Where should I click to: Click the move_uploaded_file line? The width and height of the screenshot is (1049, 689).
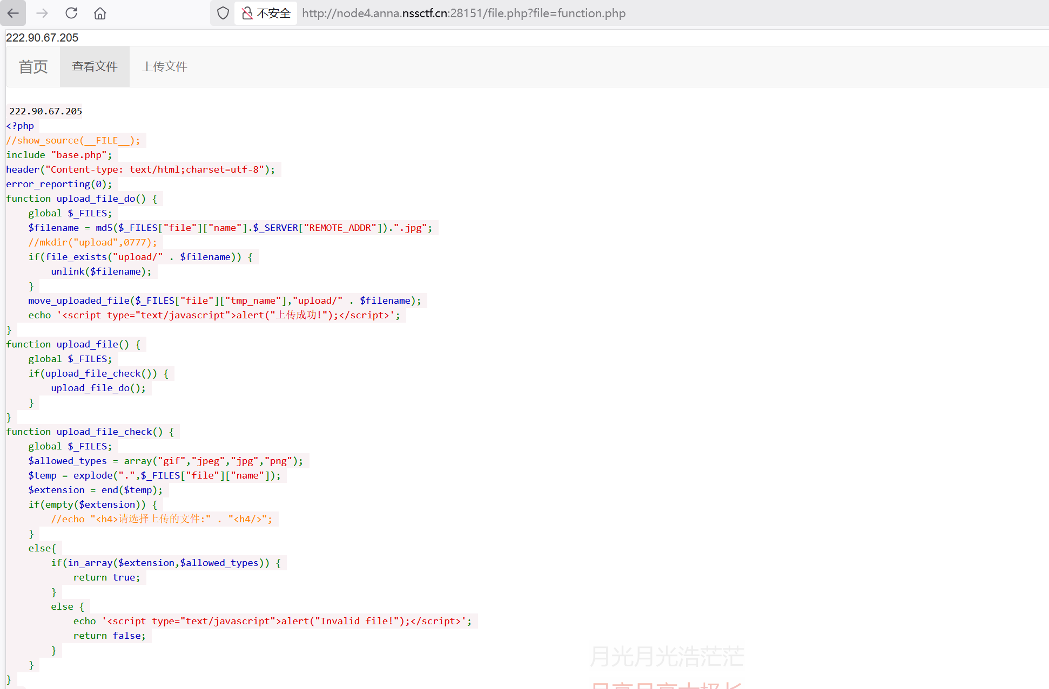point(225,301)
